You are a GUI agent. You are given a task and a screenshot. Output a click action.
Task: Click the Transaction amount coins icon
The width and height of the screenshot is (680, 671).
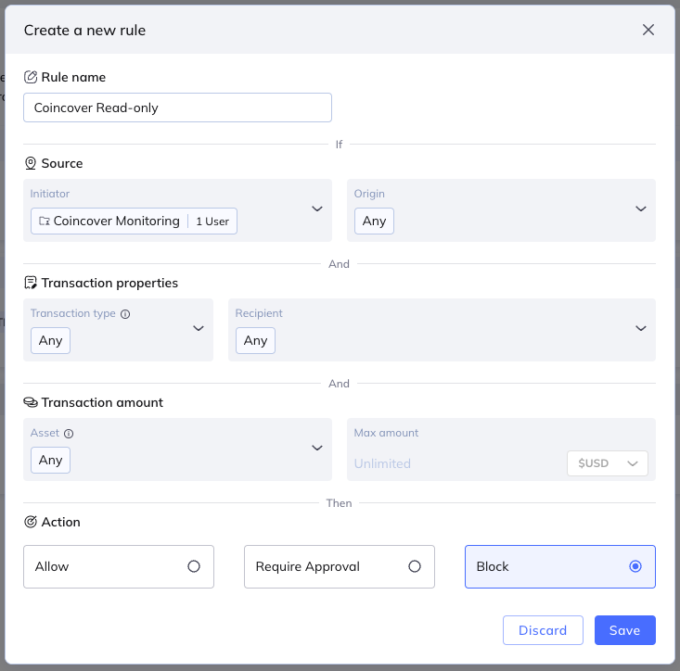click(x=31, y=402)
